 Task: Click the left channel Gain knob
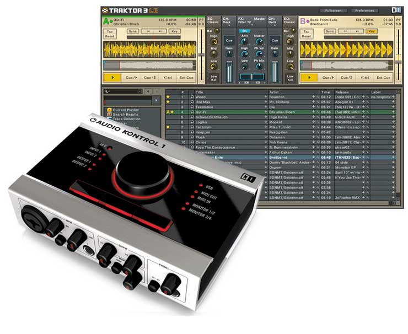pyautogui.click(x=229, y=54)
